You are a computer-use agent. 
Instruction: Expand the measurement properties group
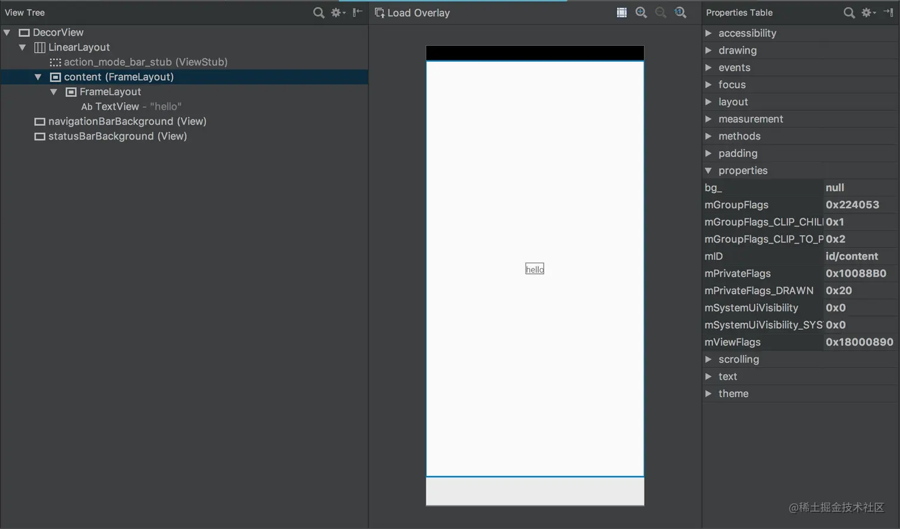tap(708, 119)
